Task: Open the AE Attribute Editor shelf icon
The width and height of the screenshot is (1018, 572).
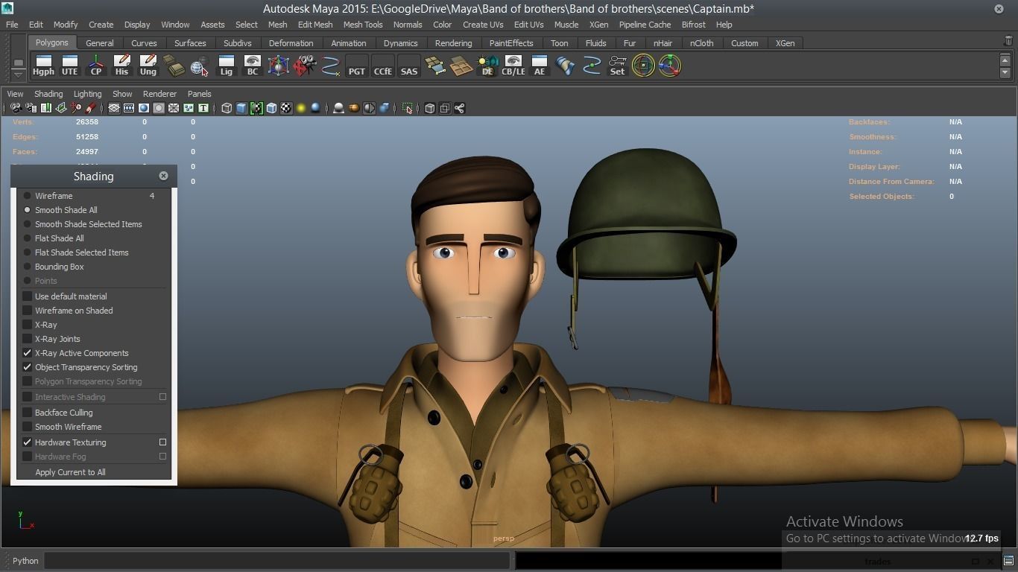Action: click(x=539, y=66)
